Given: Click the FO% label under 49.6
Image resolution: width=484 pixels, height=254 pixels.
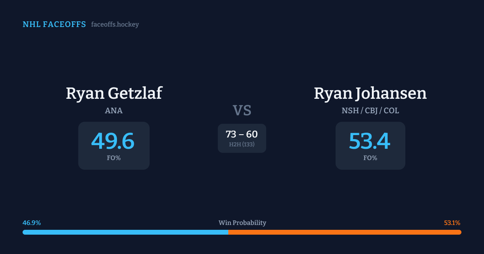Looking at the screenshot, I should (x=114, y=158).
